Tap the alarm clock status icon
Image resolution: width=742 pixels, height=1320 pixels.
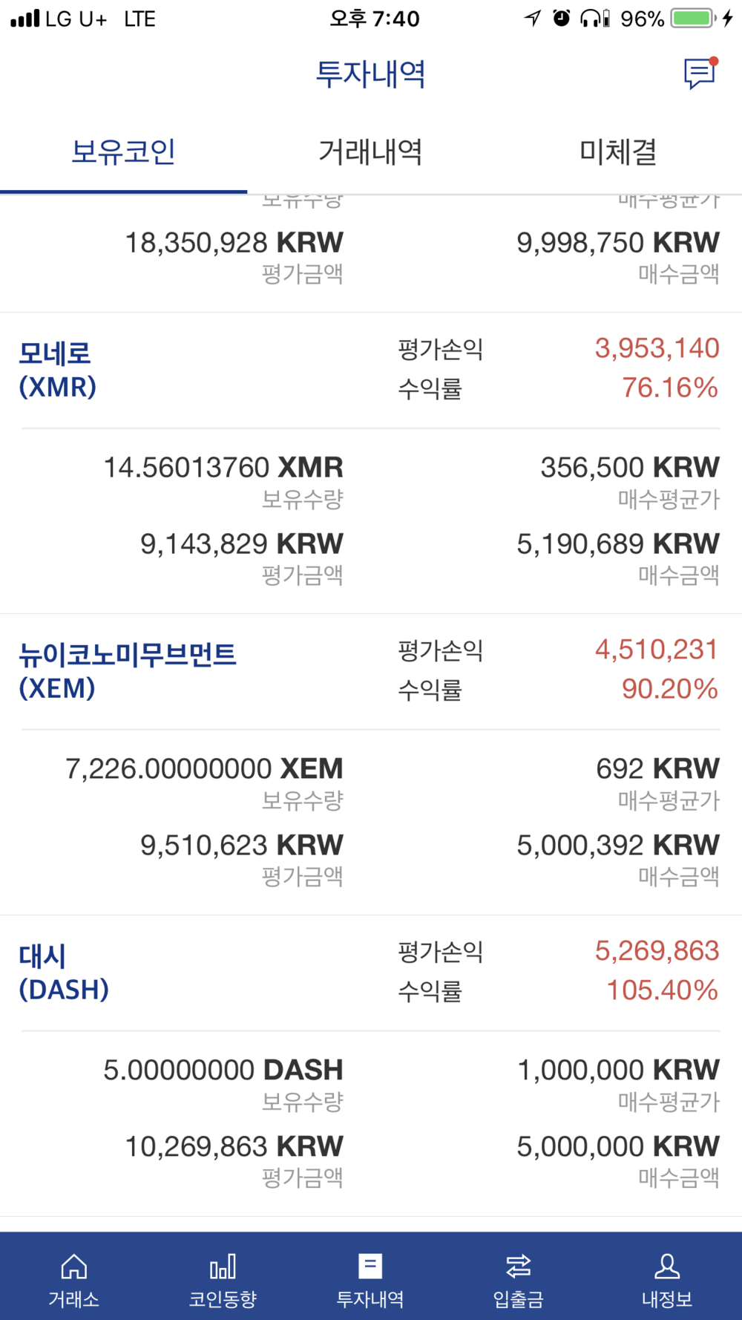[x=562, y=19]
